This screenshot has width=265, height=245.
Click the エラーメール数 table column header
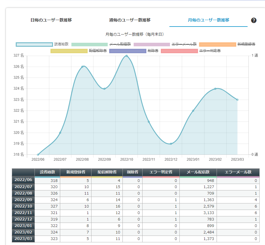(238, 172)
